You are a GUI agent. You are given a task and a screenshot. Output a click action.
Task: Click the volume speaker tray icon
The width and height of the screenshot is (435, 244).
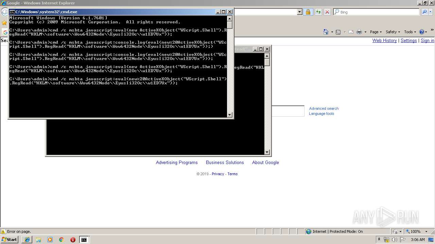pos(395,240)
